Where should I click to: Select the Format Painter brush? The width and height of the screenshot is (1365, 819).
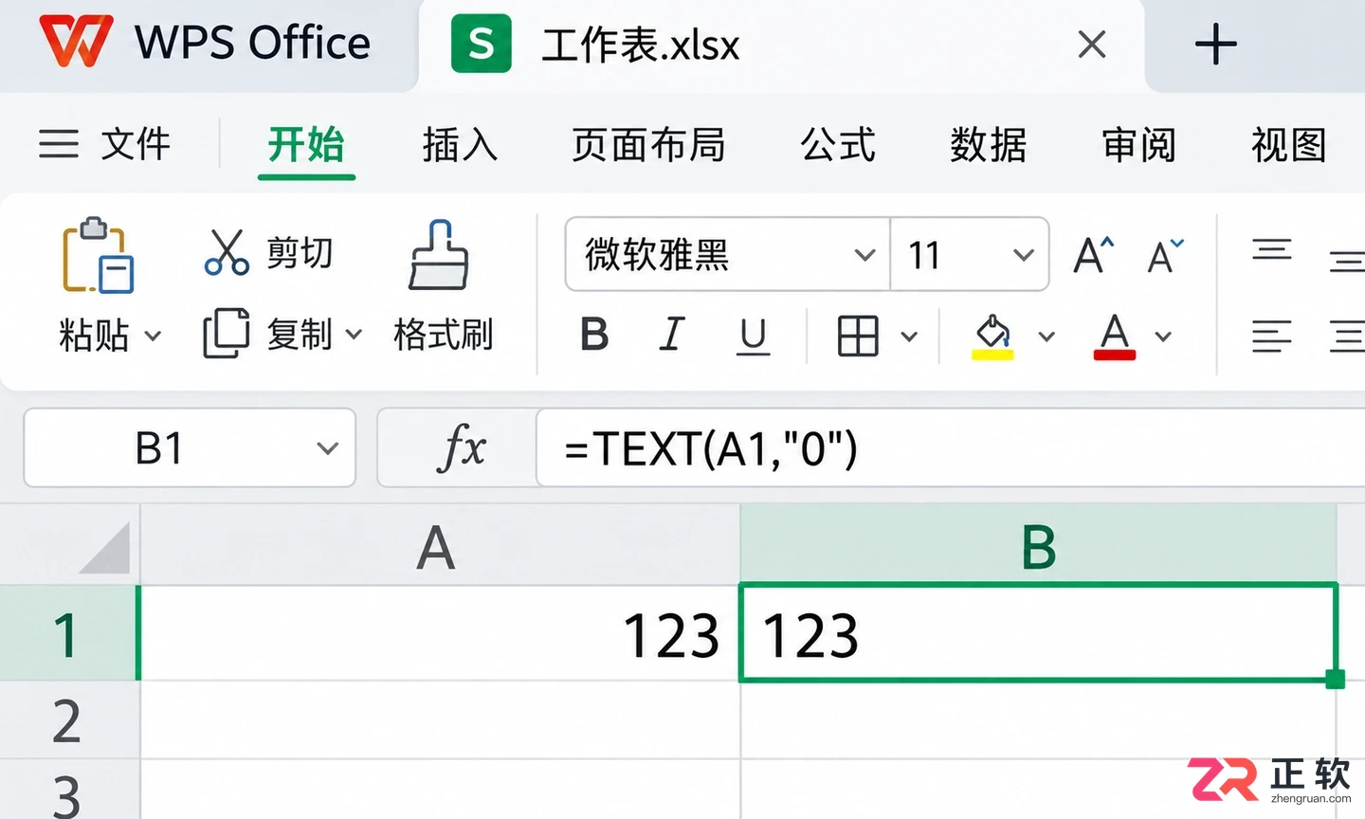[x=438, y=255]
